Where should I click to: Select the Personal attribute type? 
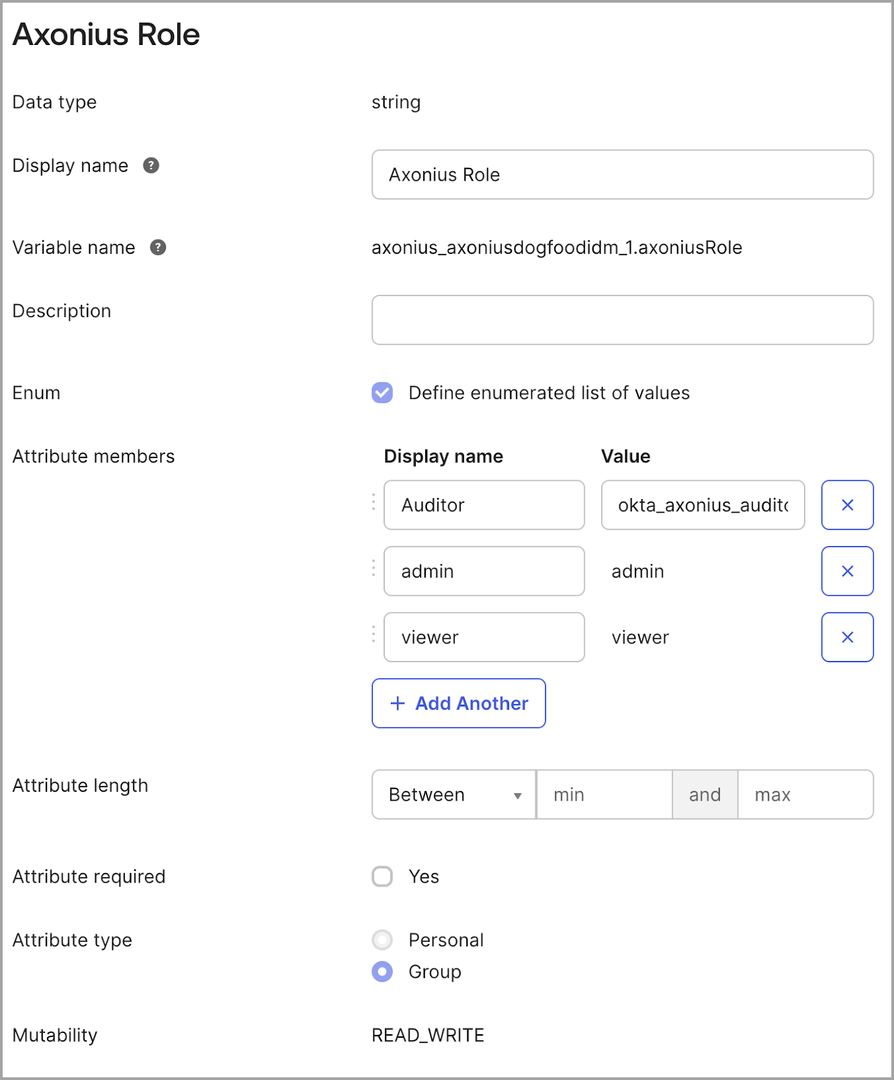(x=382, y=940)
